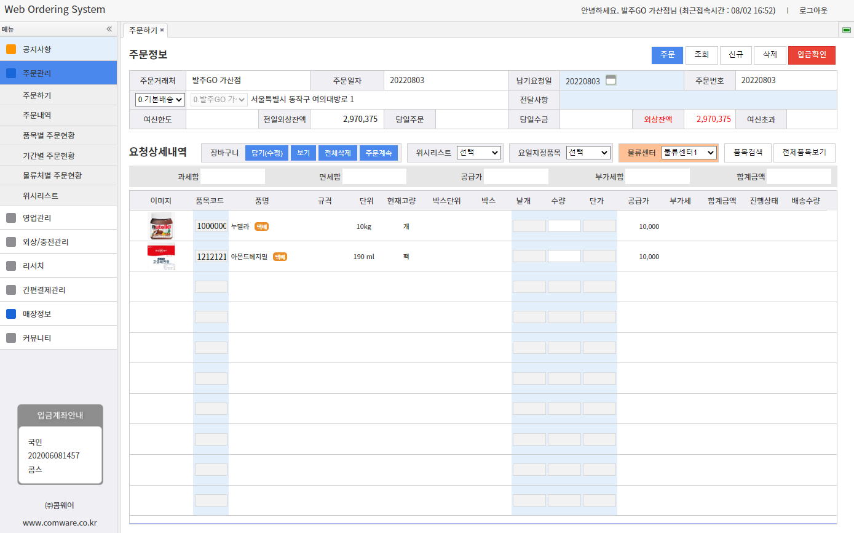This screenshot has height=533, width=854.
Task: Open the calendar picker beside 납기요청일
Action: click(611, 80)
